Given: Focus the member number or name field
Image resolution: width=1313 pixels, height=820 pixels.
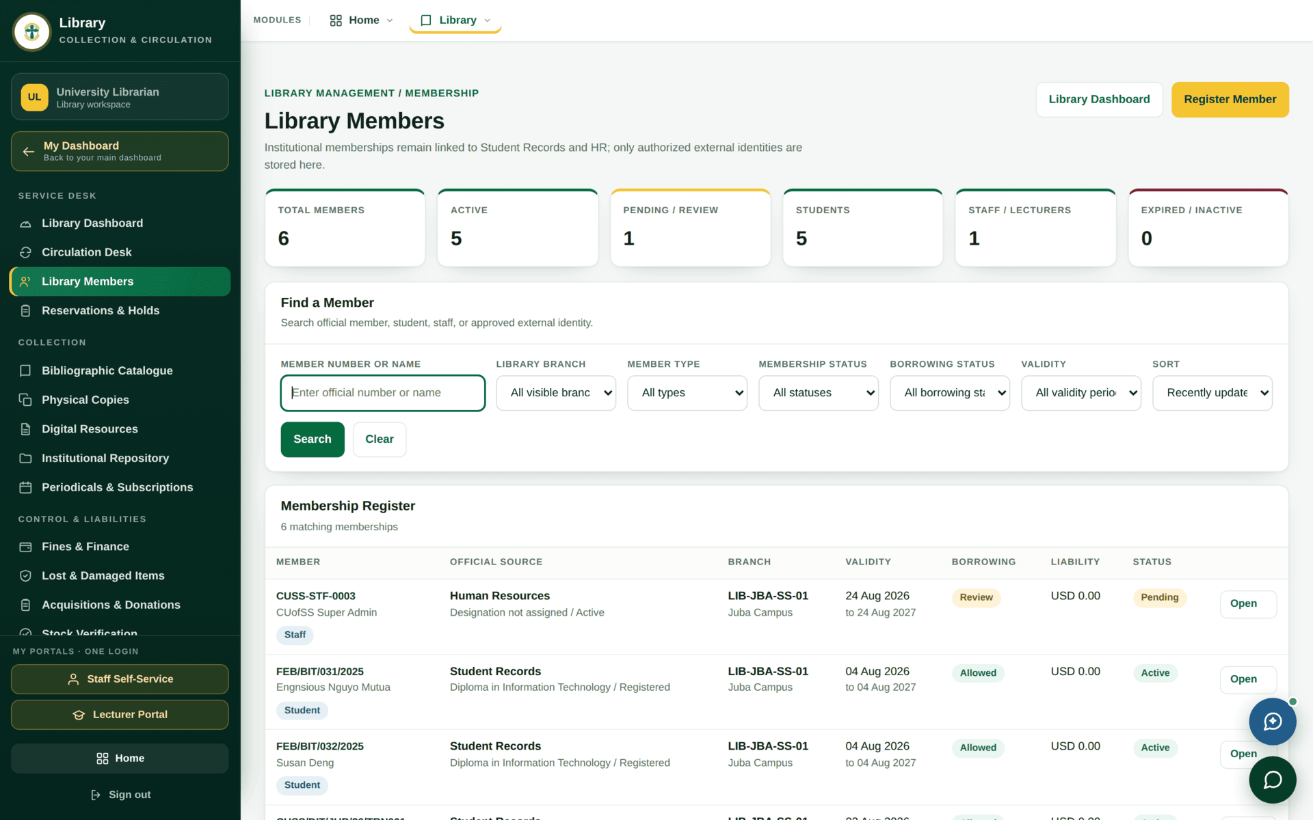Looking at the screenshot, I should click(x=383, y=393).
